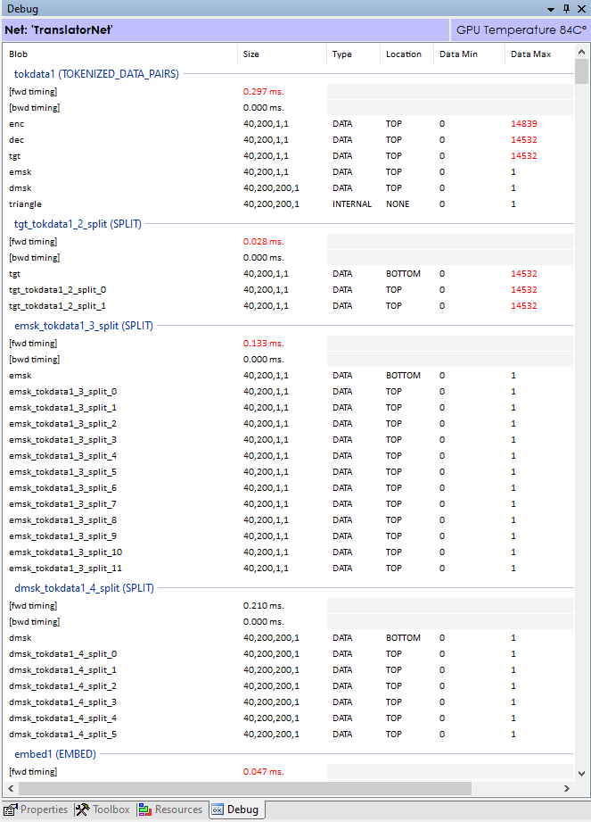Image resolution: width=591 pixels, height=822 pixels.
Task: Select the triangle blob row
Action: pyautogui.click(x=289, y=203)
